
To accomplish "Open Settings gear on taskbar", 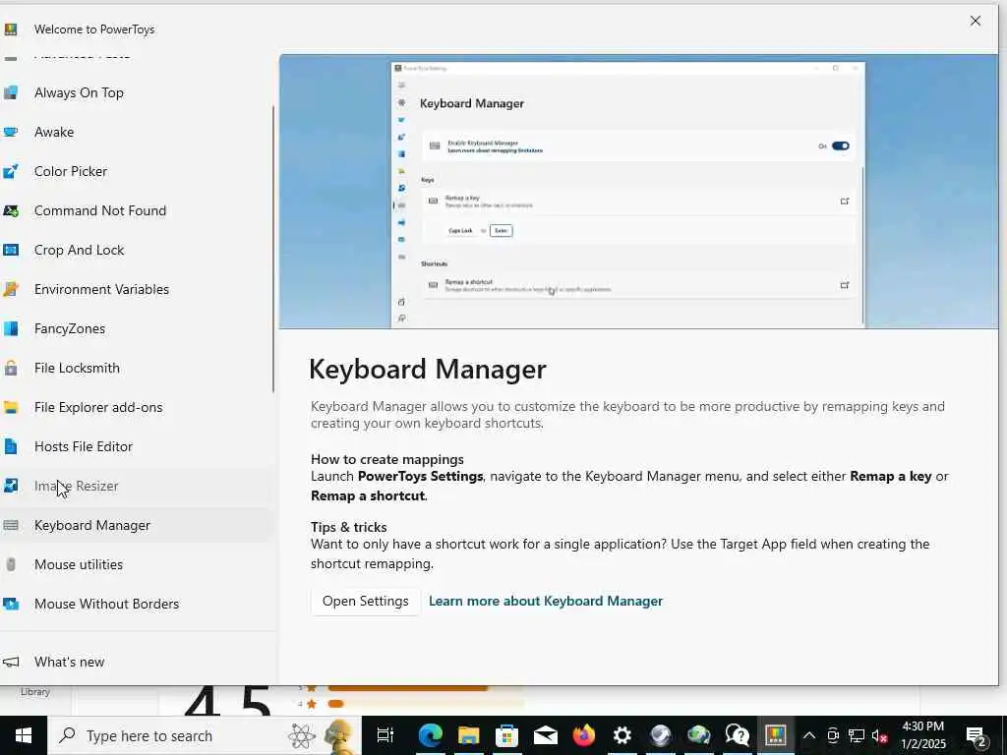I will pos(622,735).
